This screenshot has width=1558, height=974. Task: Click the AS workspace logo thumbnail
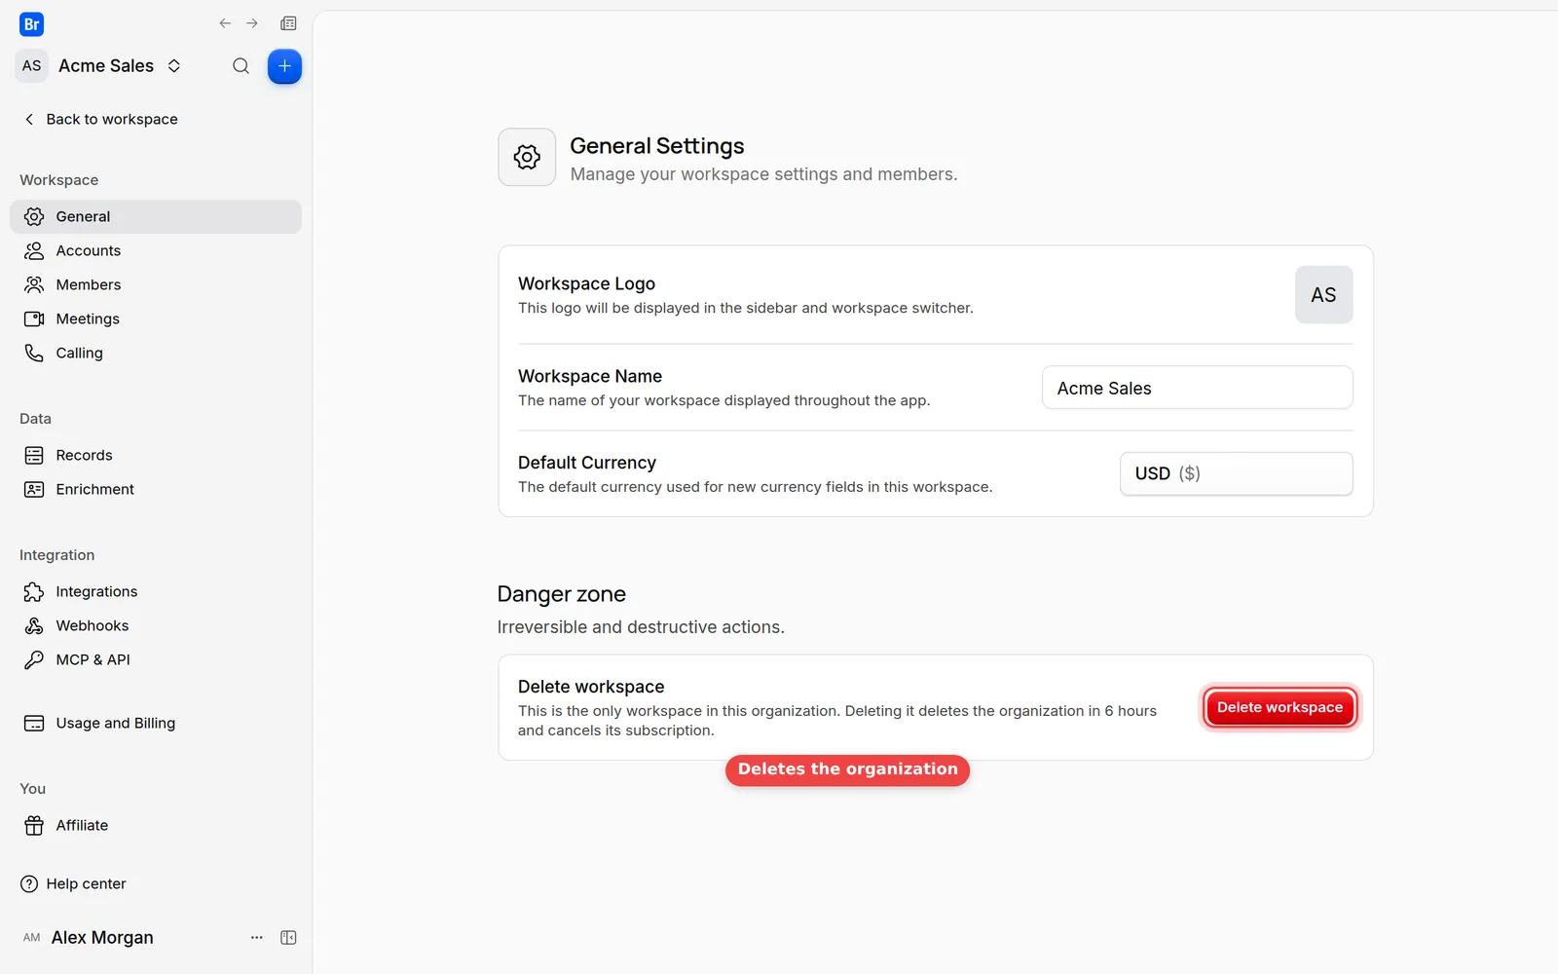click(1323, 294)
